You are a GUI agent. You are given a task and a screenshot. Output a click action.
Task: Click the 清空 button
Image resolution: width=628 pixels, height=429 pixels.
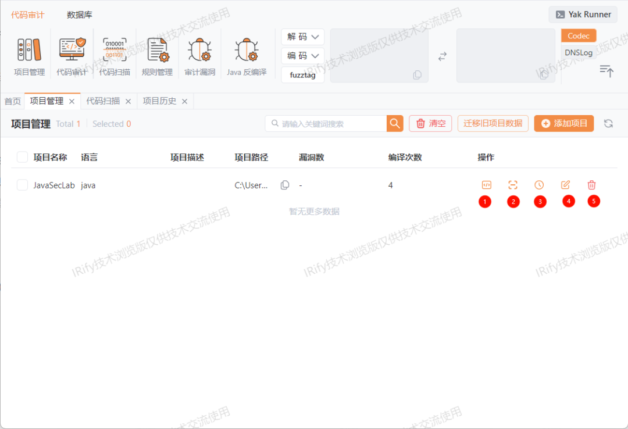tap(430, 123)
